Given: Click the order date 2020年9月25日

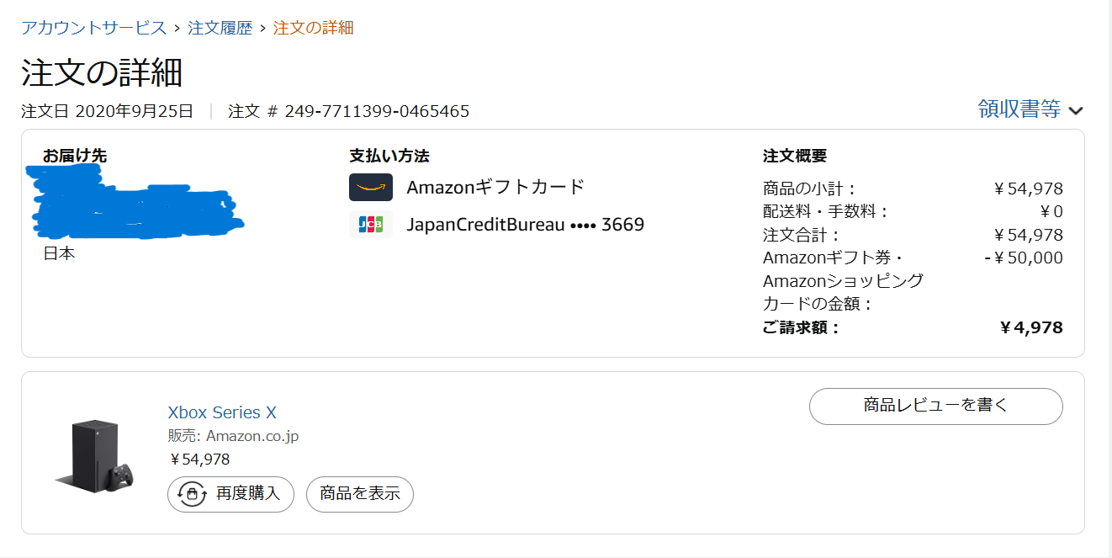Looking at the screenshot, I should coord(135,111).
